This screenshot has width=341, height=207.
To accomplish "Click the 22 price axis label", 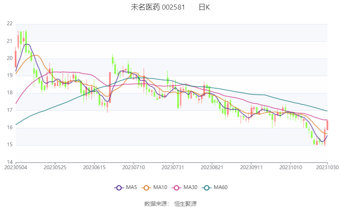I will click(10, 24).
